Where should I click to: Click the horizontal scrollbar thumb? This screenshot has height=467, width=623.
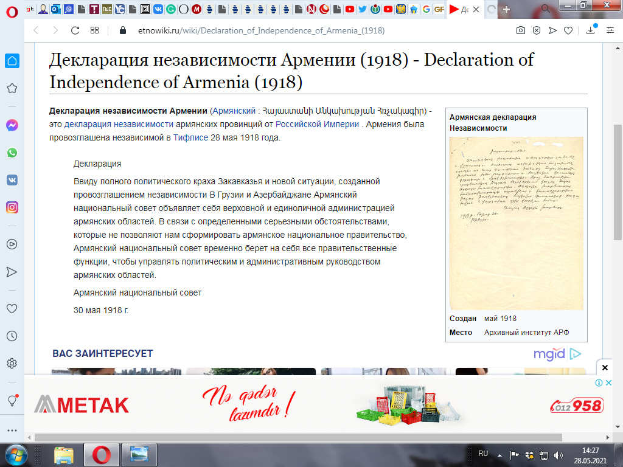298,437
